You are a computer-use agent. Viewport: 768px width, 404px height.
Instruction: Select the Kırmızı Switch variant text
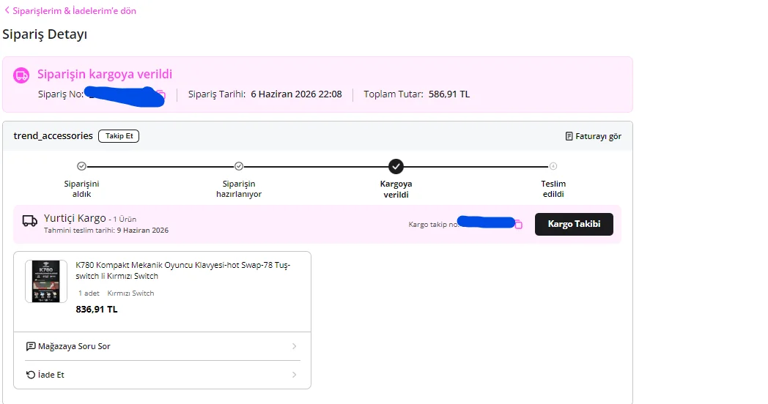pos(130,293)
